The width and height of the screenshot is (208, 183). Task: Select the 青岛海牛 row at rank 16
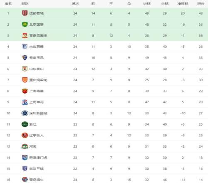click(x=104, y=180)
